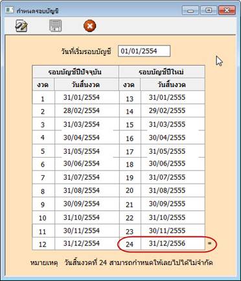Viewport: 241px width, 281px height.
Task: Select cell 31/10/2555 for period 22
Action: (x=172, y=217)
